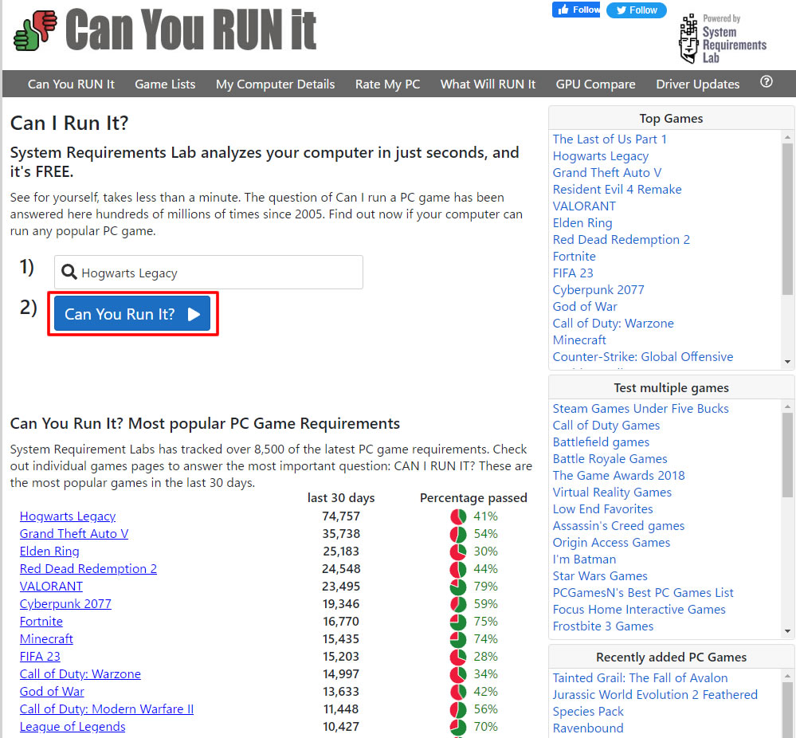Click Minecraft pass-rate pie chart icon
The height and width of the screenshot is (738, 796).
point(458,639)
